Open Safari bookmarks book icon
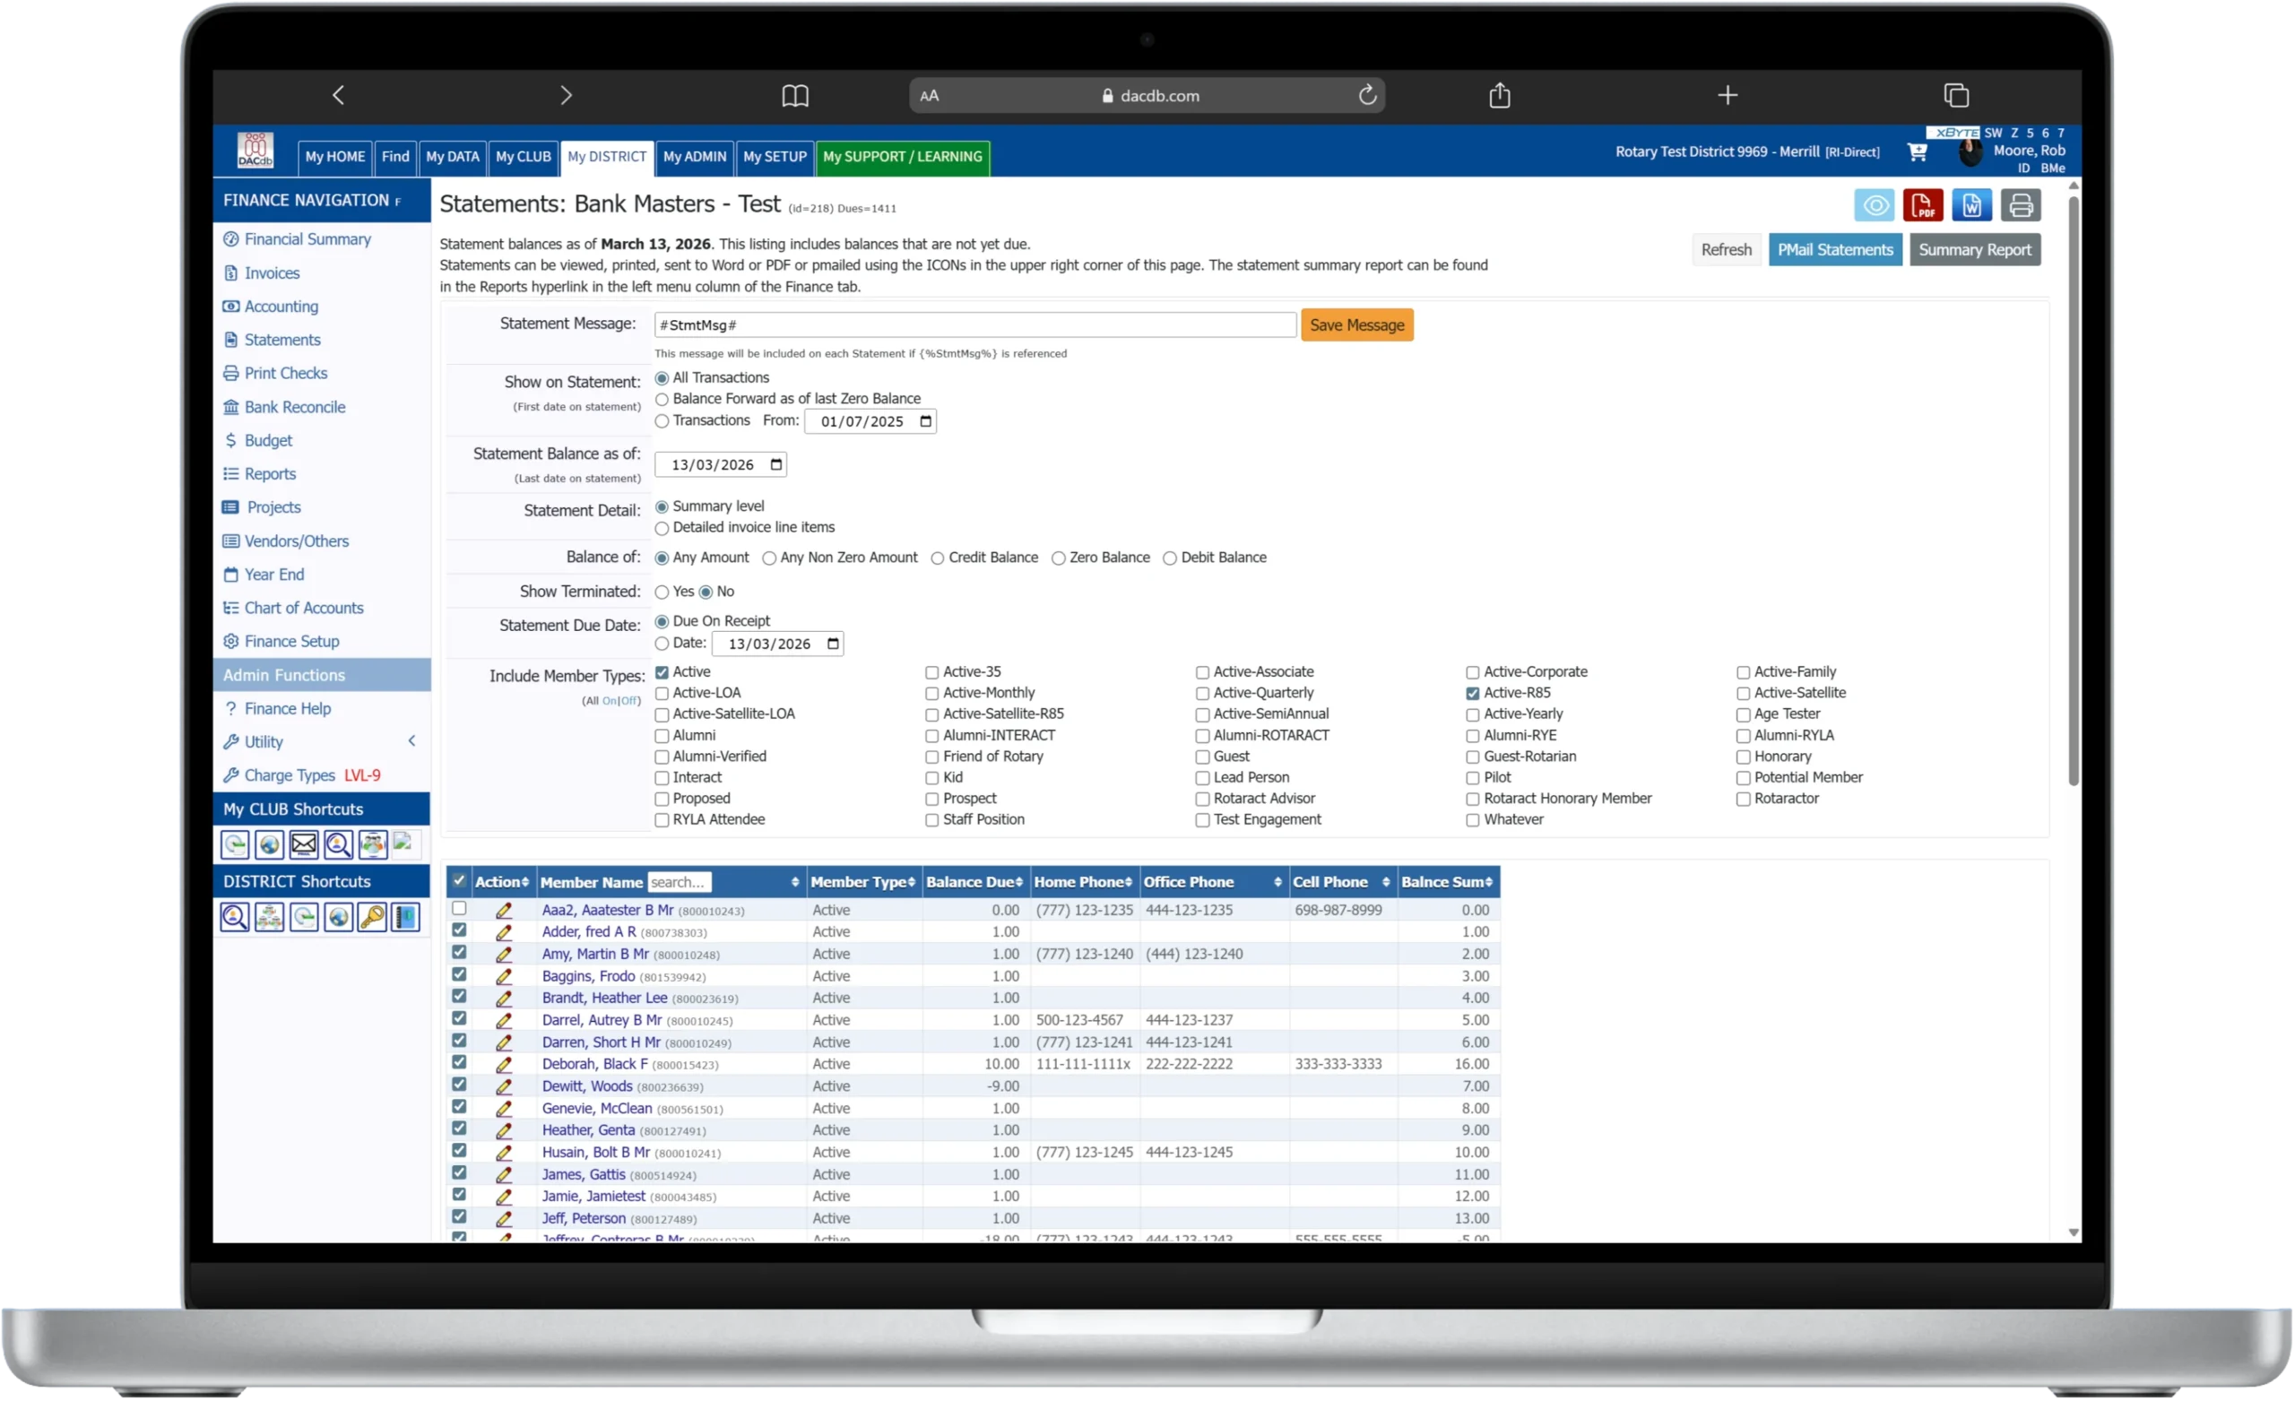Viewport: 2295px width, 1401px height. (x=794, y=95)
